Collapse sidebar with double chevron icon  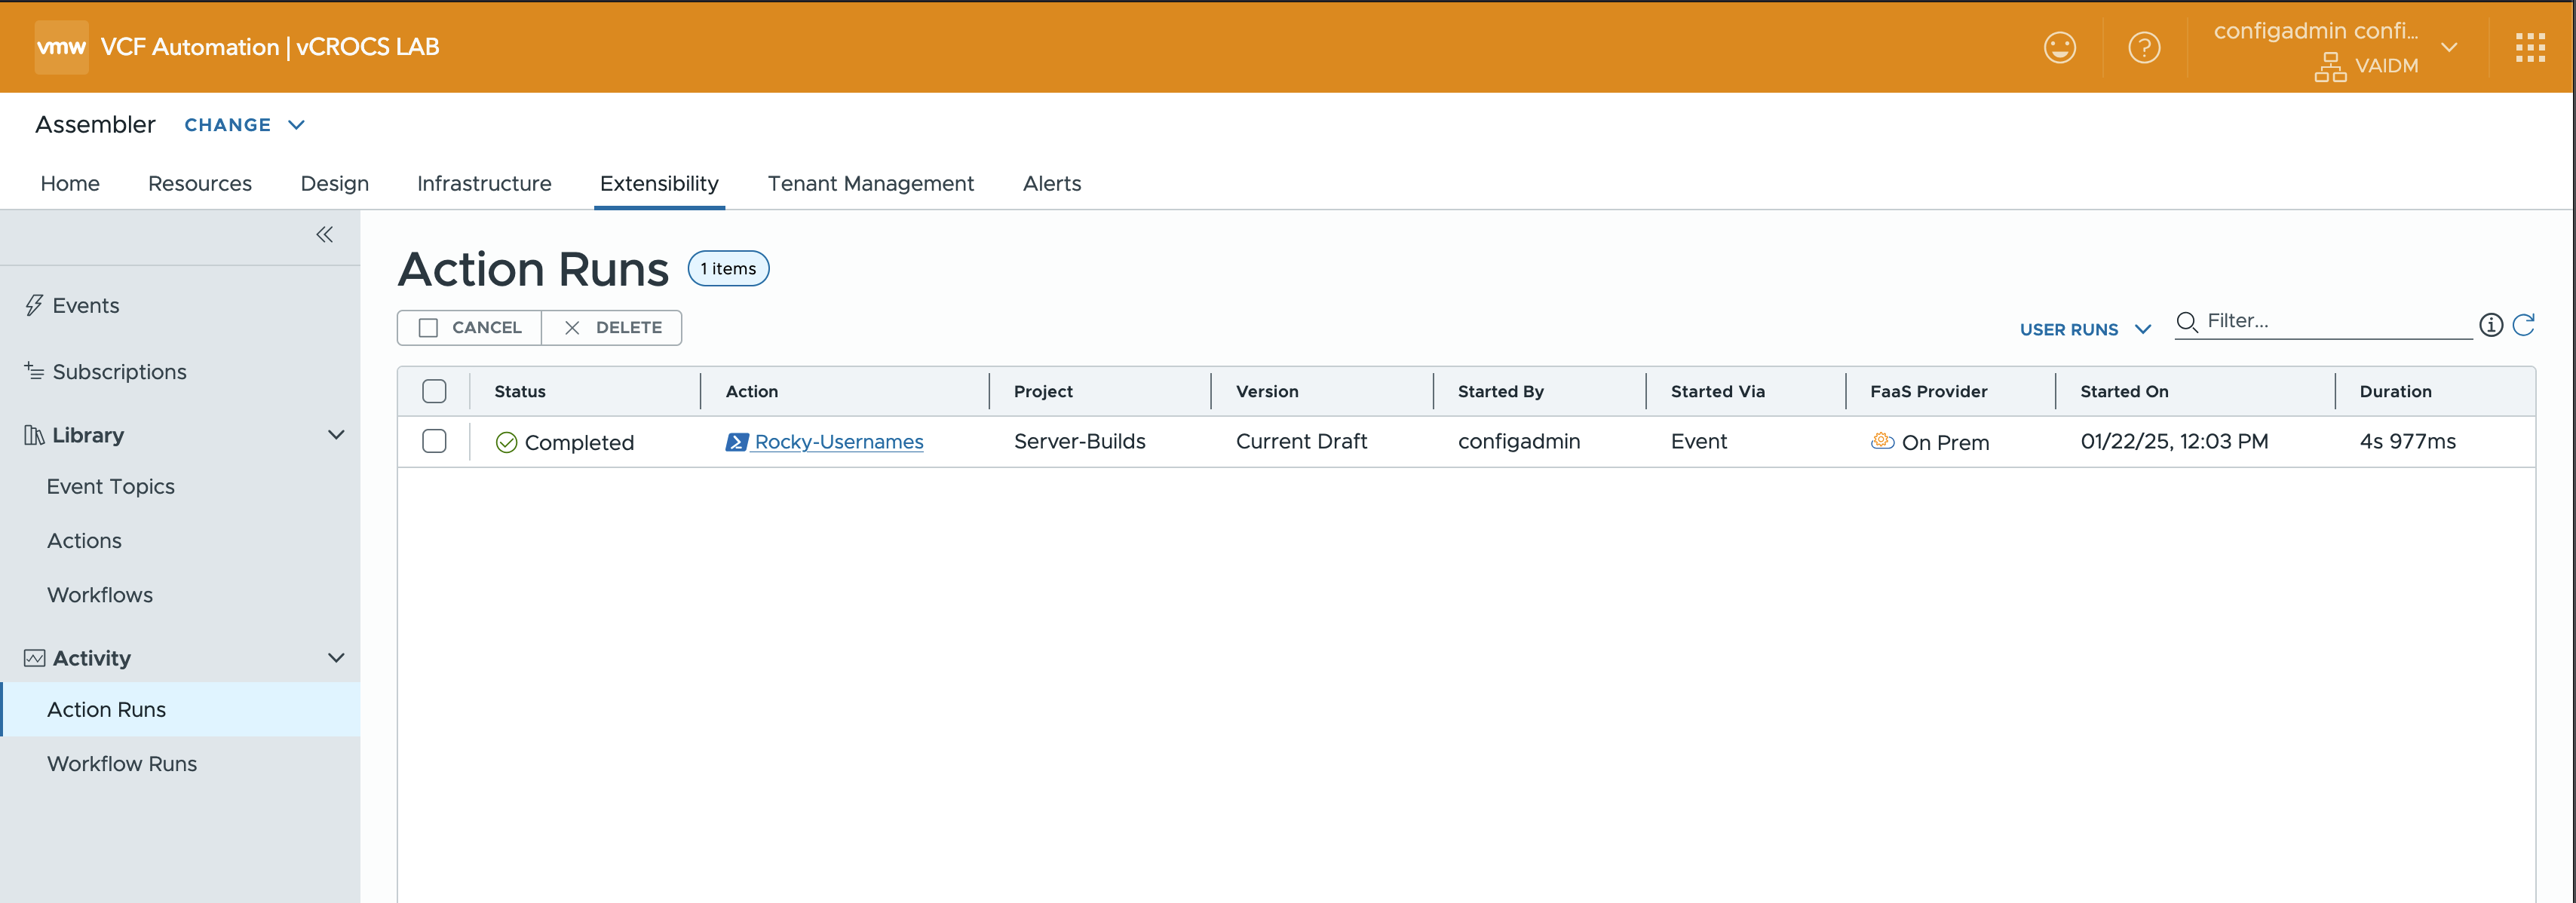324,234
